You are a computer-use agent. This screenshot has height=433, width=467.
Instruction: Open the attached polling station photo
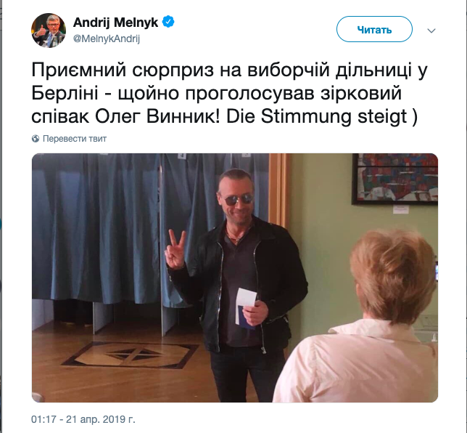[x=235, y=278]
